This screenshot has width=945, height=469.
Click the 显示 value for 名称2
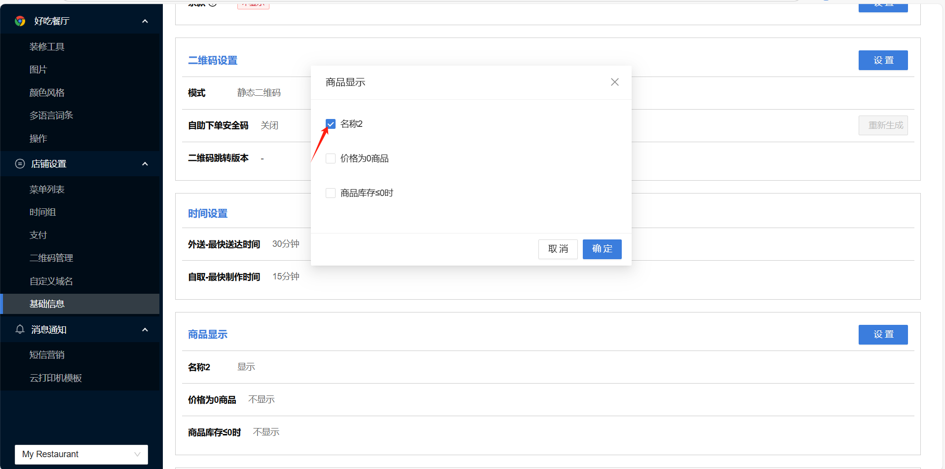pos(246,367)
